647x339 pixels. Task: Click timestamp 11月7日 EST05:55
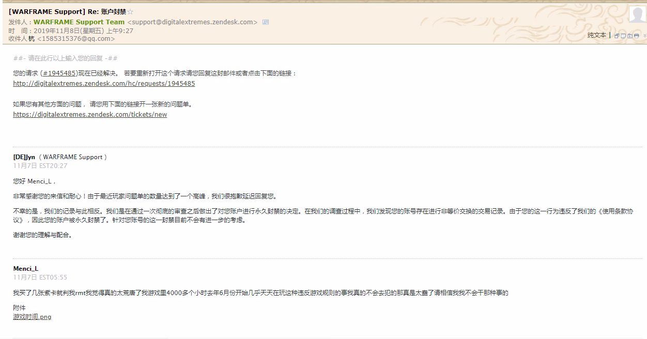pyautogui.click(x=40, y=278)
